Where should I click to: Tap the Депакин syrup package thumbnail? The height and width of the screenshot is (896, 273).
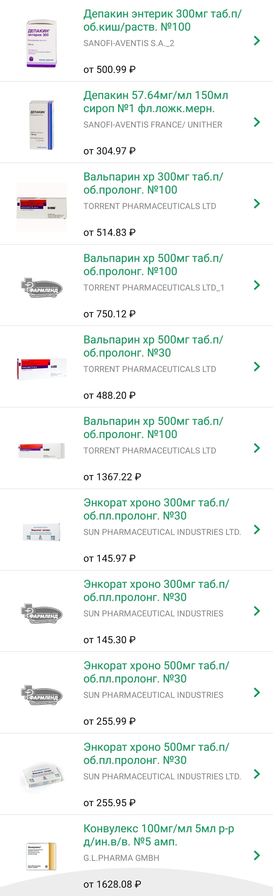42,125
